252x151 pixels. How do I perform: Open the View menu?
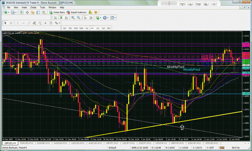(x=16, y=7)
